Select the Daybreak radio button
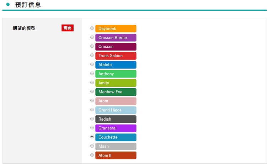273x164 pixels. 92,28
